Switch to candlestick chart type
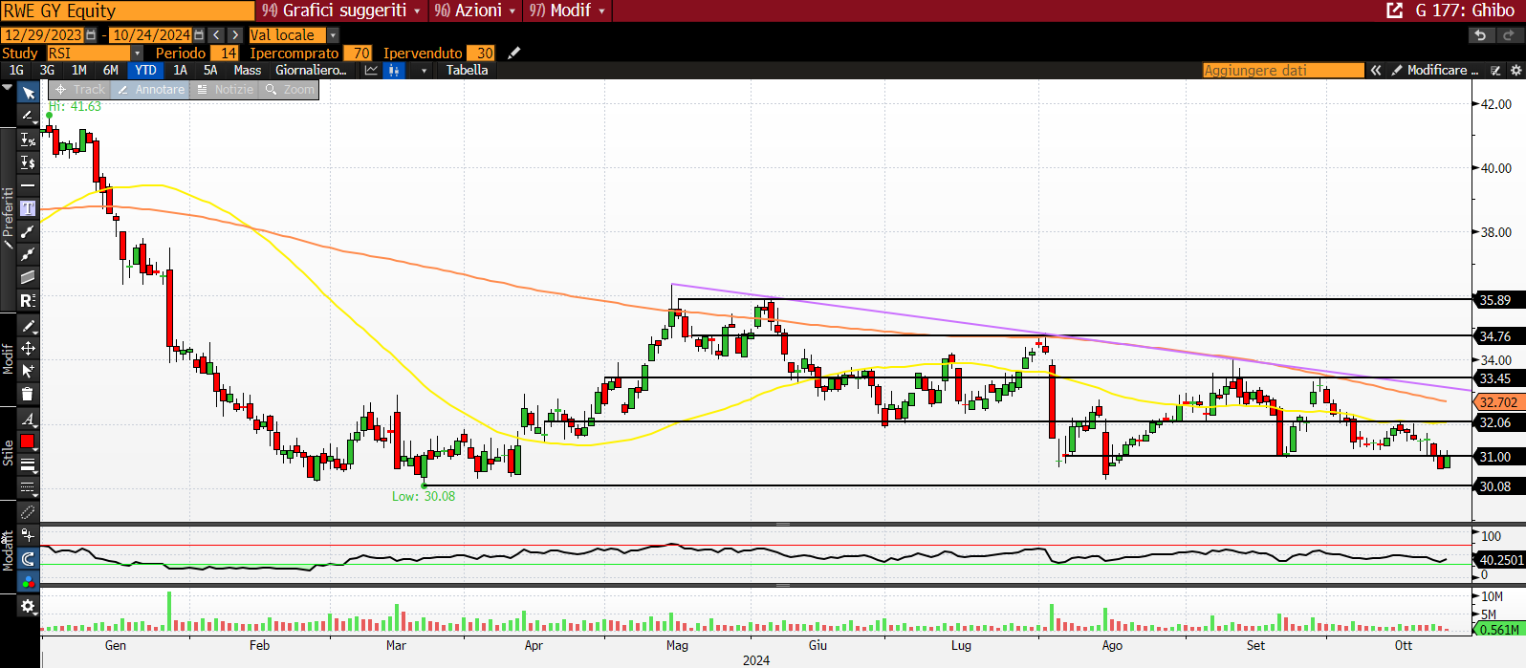Viewport: 1526px width, 668px height. pos(394,70)
